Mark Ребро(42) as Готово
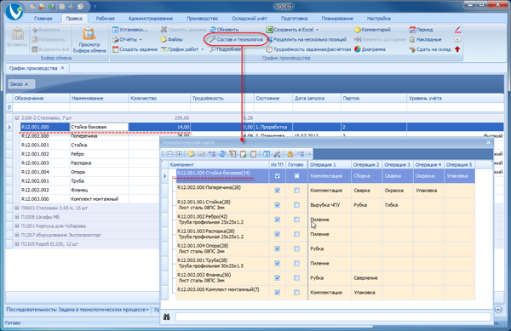The width and height of the screenshot is (511, 331). pyautogui.click(x=296, y=220)
